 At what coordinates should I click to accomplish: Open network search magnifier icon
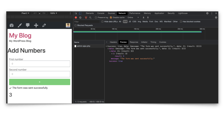(x=90, y=17)
